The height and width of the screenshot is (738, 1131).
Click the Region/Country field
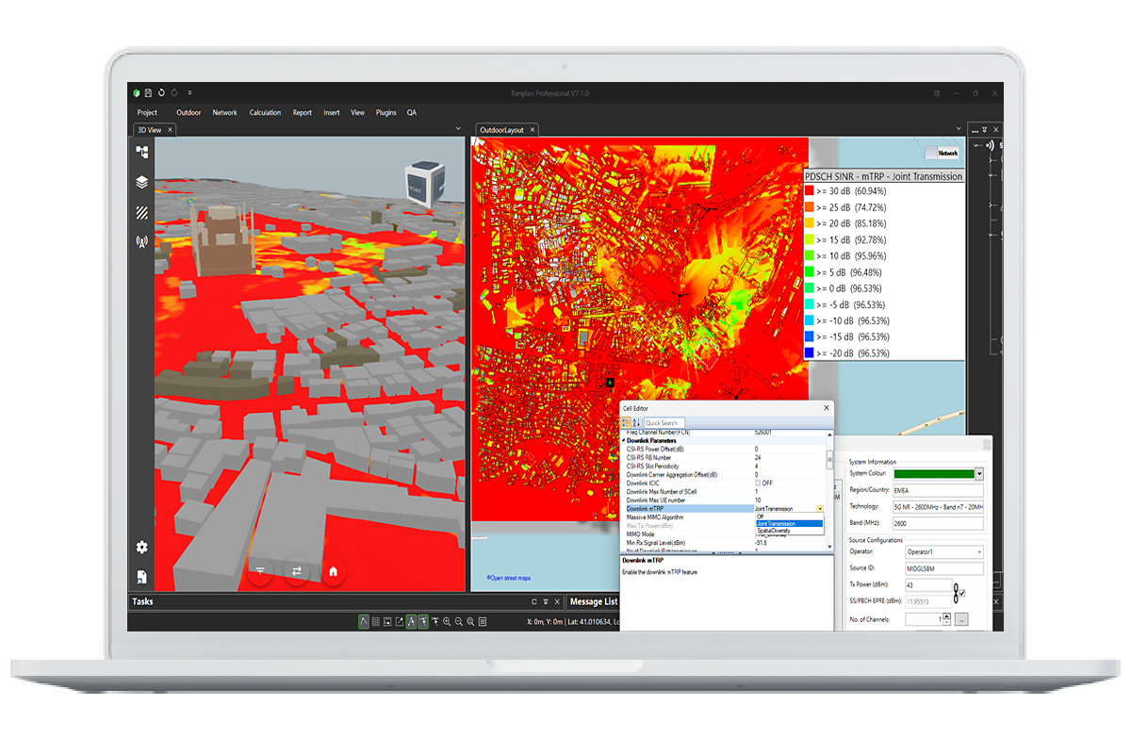tap(938, 490)
